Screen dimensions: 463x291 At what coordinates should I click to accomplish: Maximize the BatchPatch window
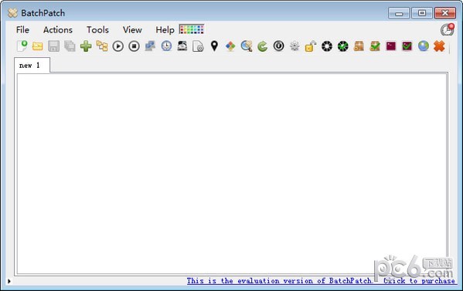point(422,13)
